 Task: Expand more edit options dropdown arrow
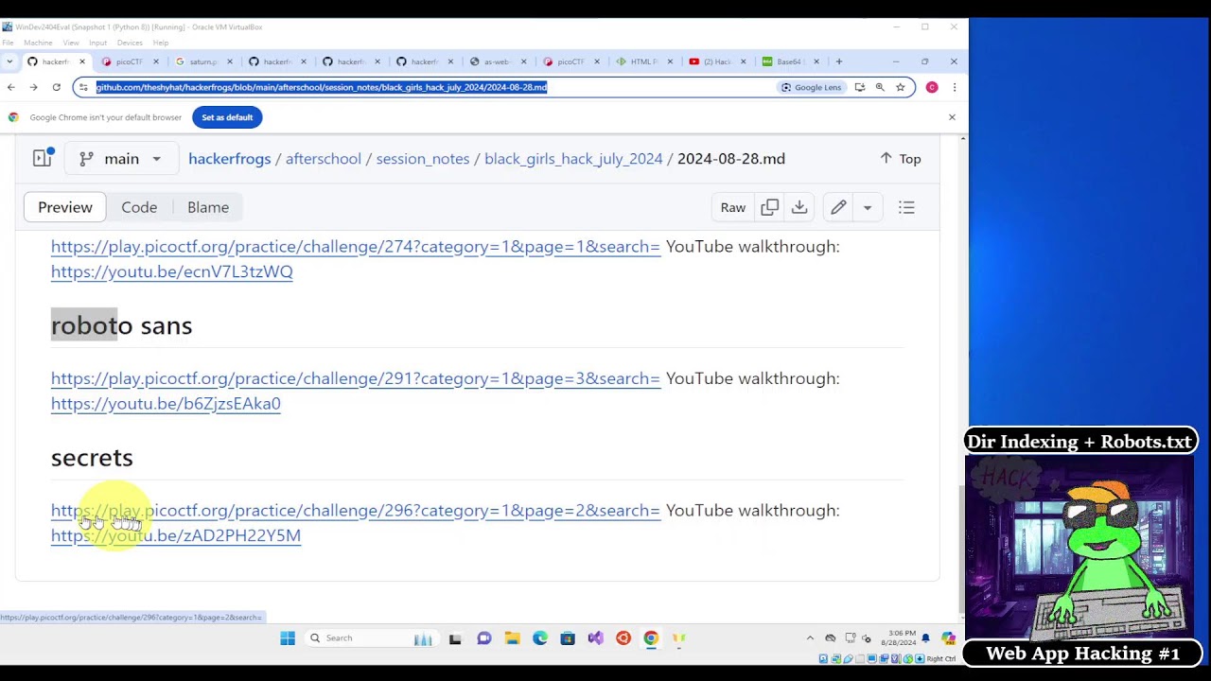867,207
